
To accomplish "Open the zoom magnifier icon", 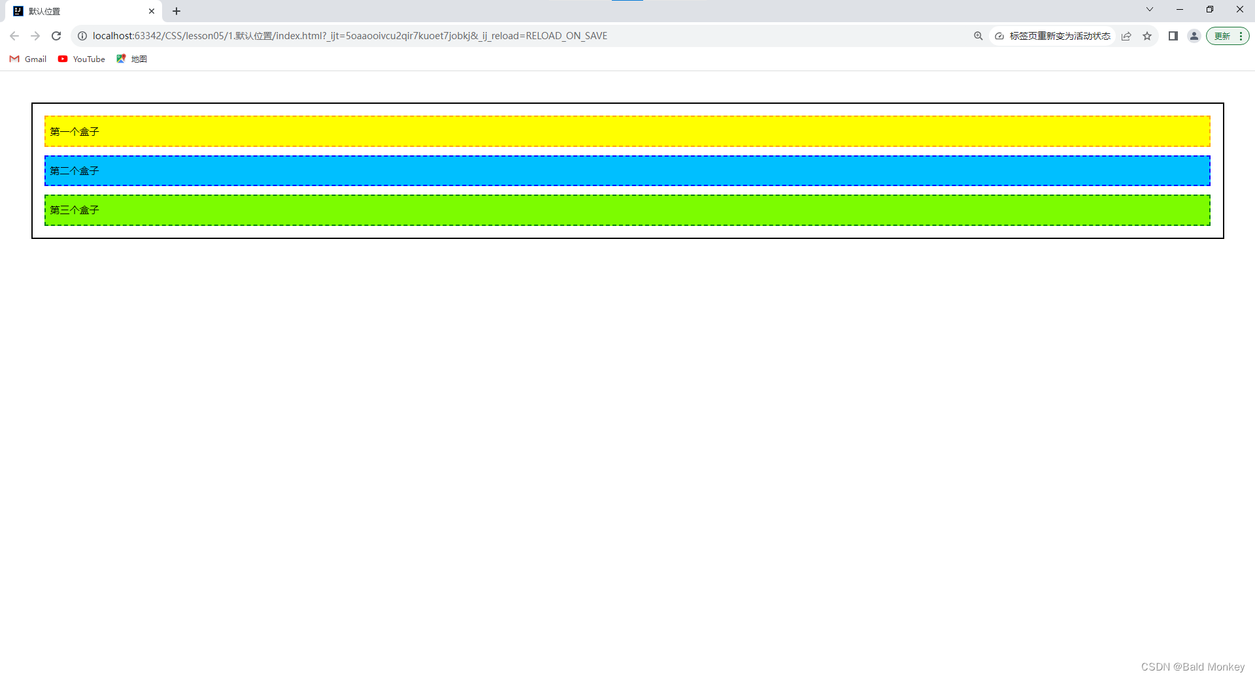I will point(979,36).
